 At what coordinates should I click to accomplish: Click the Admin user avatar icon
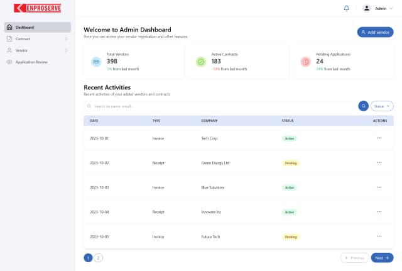click(x=367, y=8)
